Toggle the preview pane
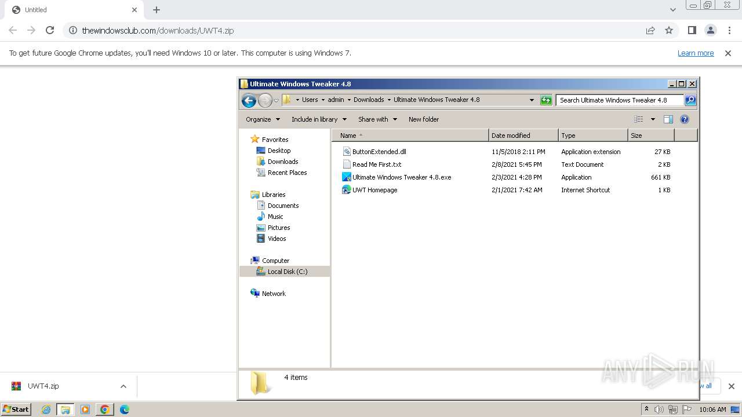742x417 pixels. pos(668,119)
